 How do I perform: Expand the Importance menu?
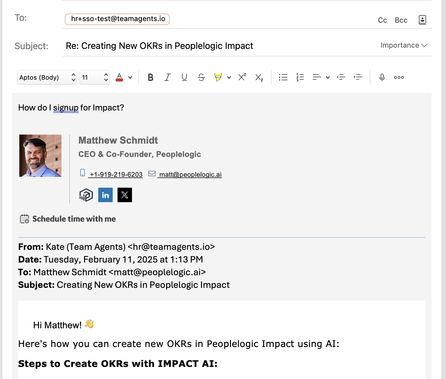(404, 45)
